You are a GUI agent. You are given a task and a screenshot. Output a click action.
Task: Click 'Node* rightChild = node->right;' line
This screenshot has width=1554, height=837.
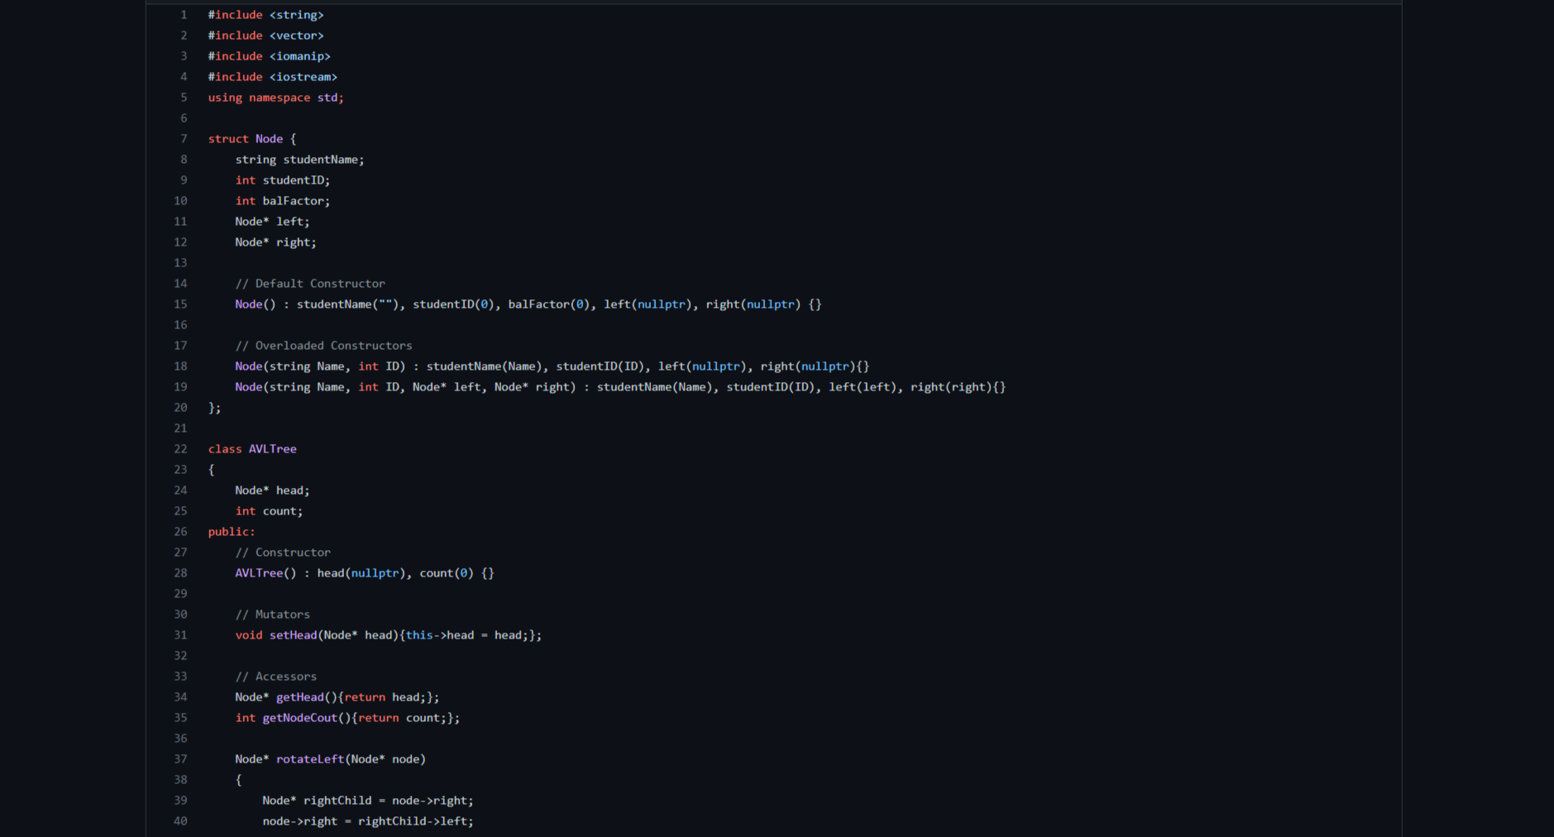pyautogui.click(x=368, y=801)
